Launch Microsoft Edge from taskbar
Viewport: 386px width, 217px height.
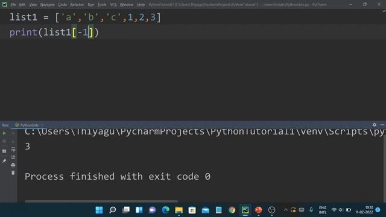click(x=166, y=210)
